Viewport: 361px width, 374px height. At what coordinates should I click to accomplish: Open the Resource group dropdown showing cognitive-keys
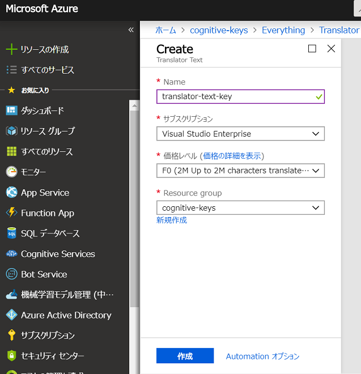pyautogui.click(x=240, y=208)
